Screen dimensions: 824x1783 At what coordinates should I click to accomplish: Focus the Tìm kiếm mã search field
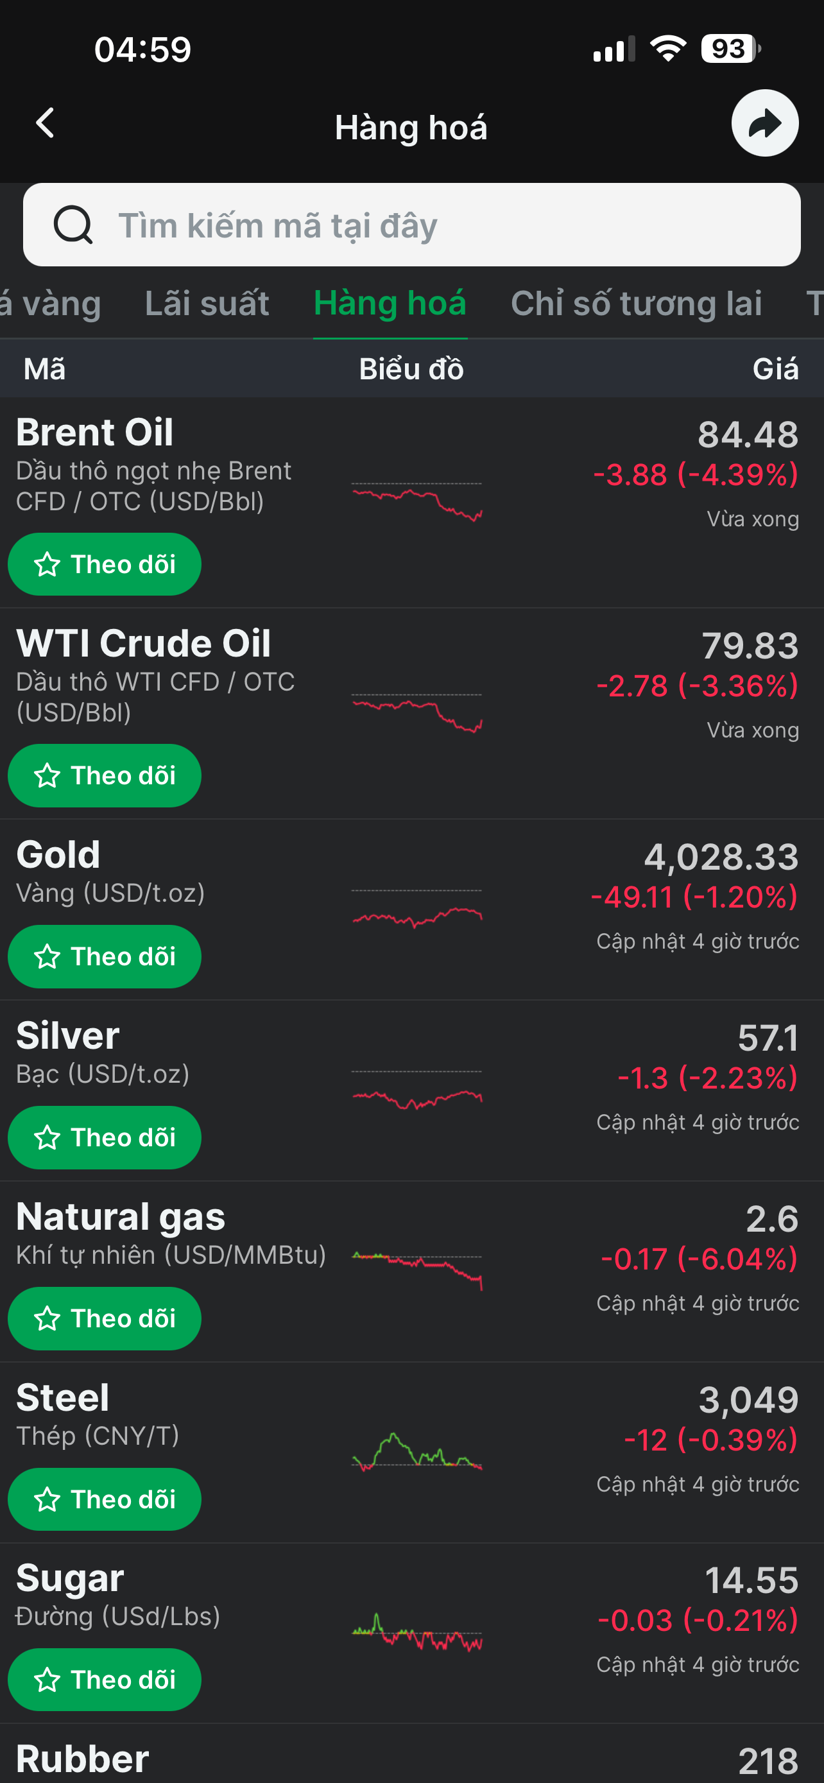click(x=411, y=225)
